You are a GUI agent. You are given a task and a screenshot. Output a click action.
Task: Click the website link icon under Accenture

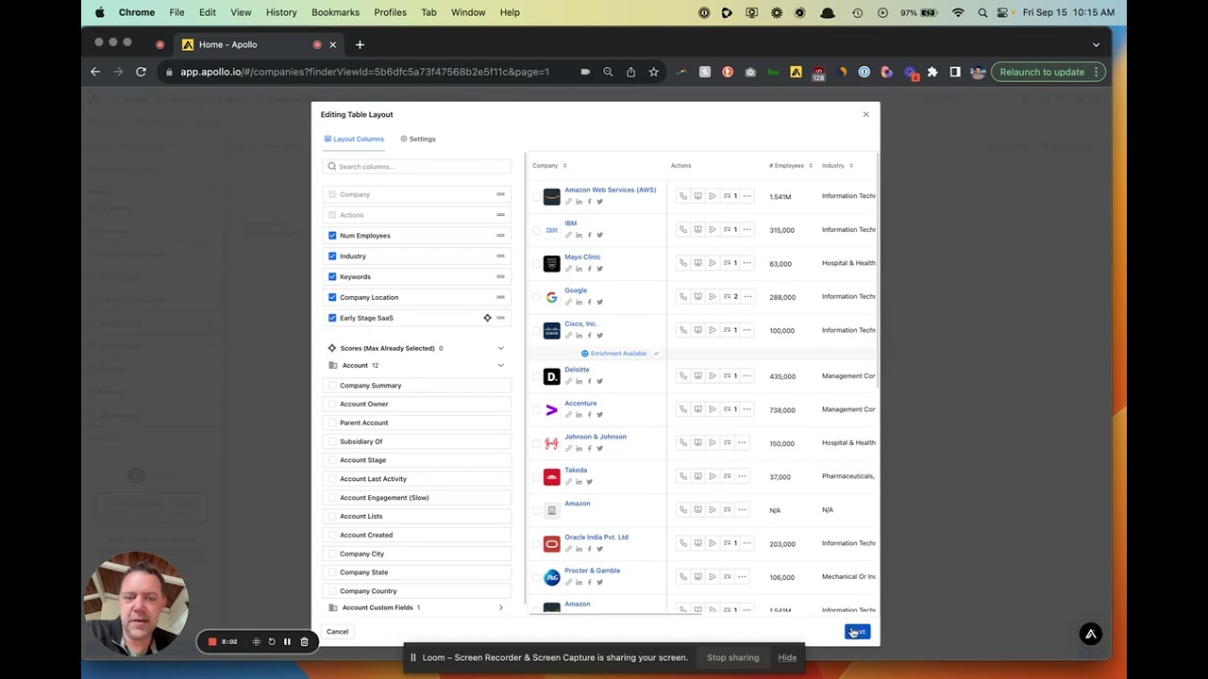coord(568,415)
